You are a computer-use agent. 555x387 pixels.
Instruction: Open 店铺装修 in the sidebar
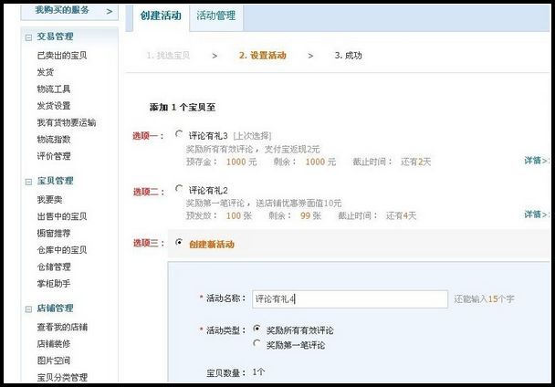tap(54, 344)
